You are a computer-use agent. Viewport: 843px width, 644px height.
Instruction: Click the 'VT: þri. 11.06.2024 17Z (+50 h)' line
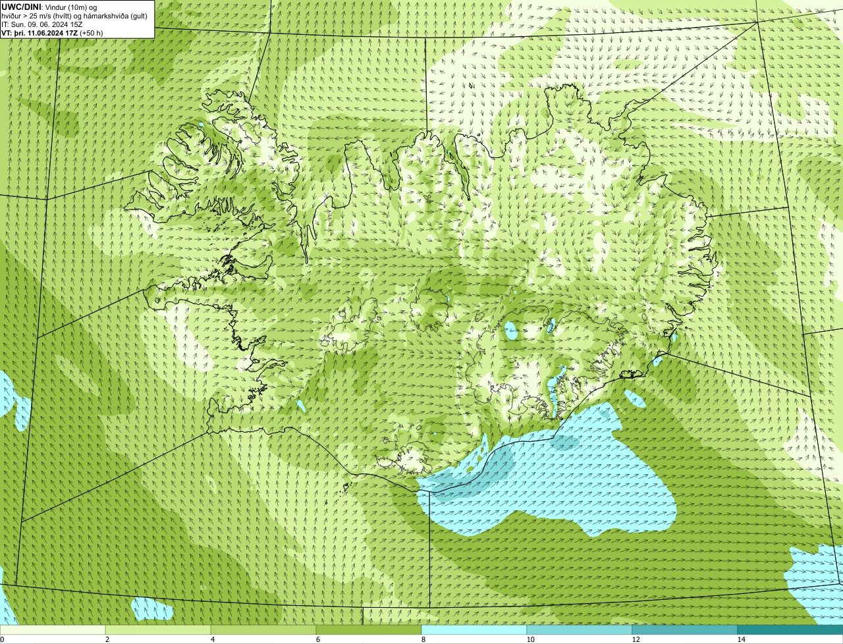[x=52, y=32]
